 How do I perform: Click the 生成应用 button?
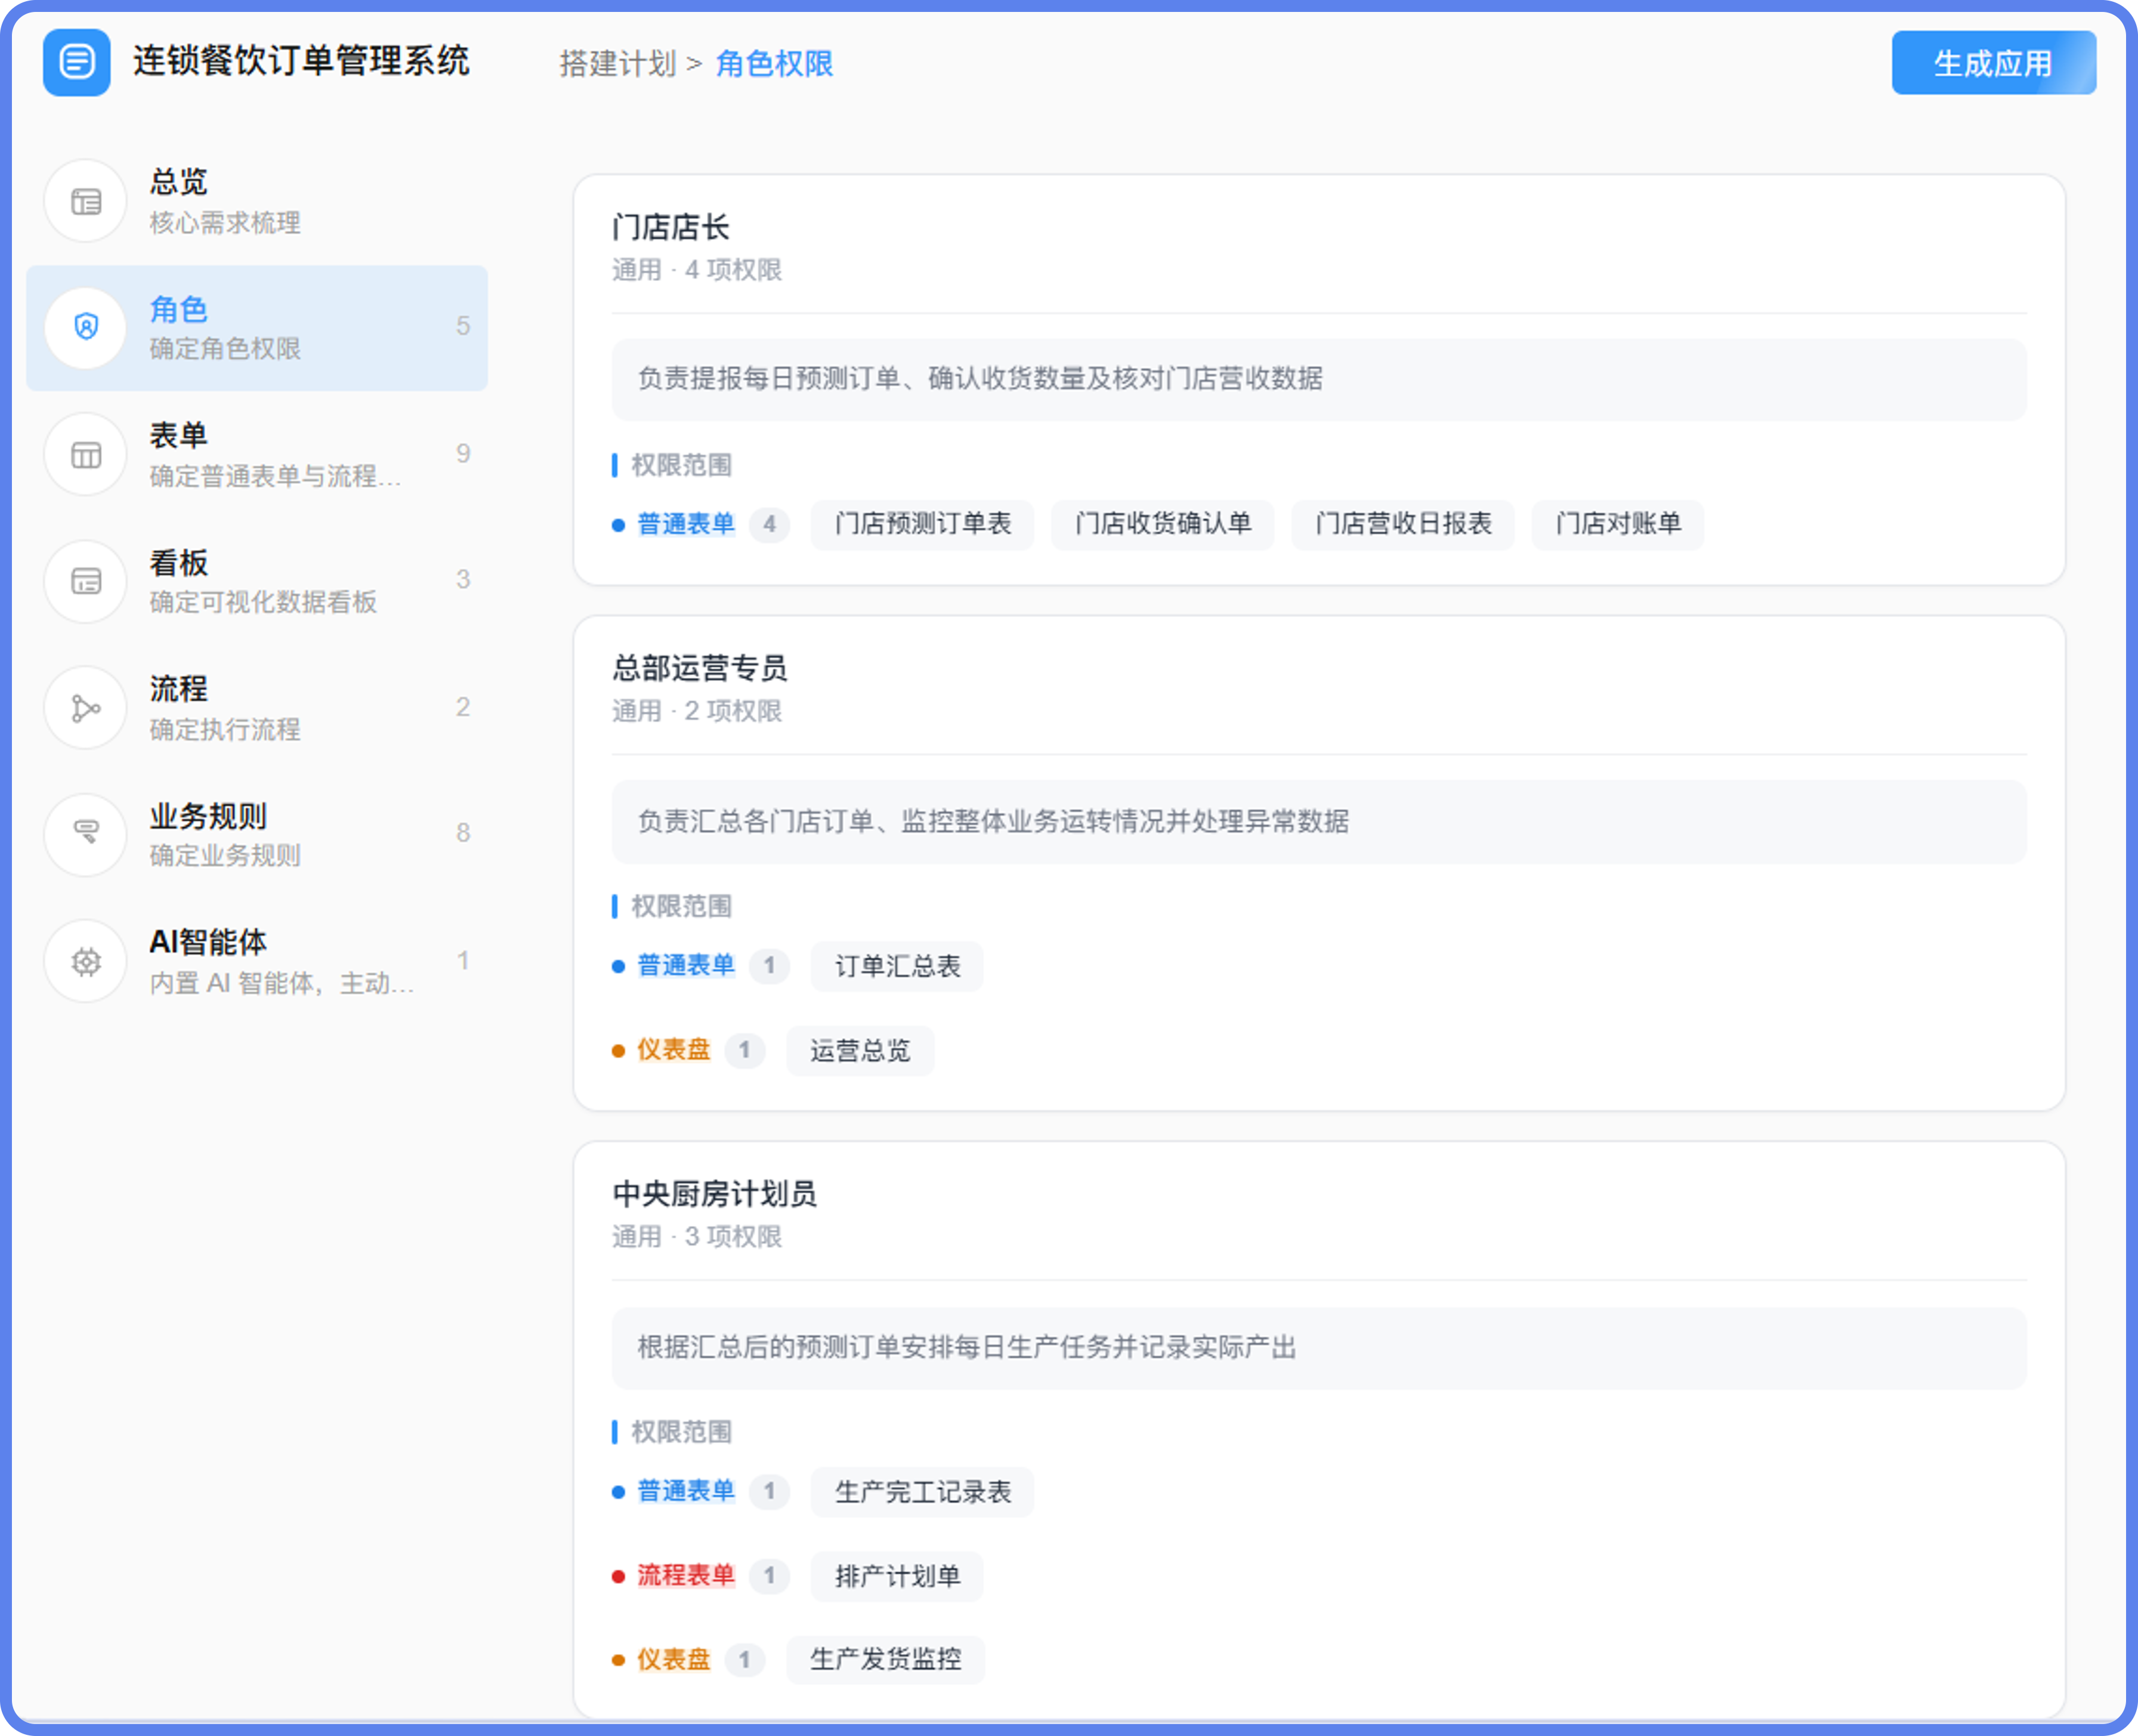(x=1993, y=63)
